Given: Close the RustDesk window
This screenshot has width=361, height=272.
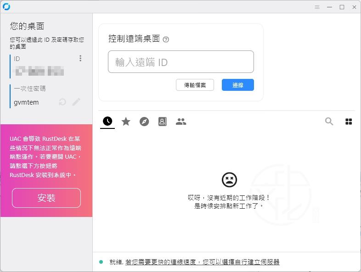Looking at the screenshot, I should click(354, 7).
